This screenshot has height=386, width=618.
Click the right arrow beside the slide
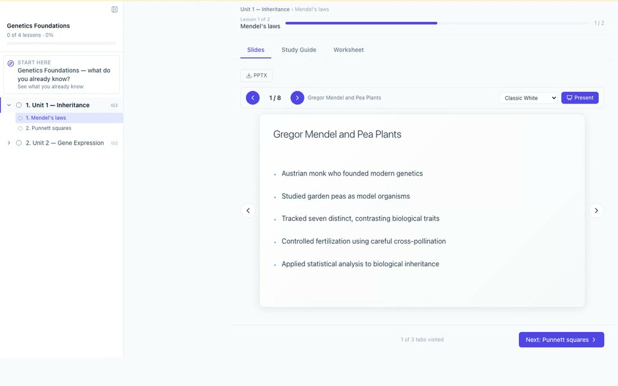point(596,211)
